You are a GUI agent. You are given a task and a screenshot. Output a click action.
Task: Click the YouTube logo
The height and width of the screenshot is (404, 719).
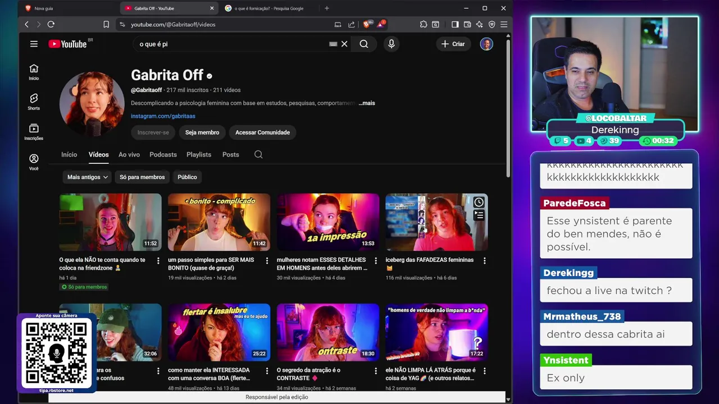click(x=67, y=44)
